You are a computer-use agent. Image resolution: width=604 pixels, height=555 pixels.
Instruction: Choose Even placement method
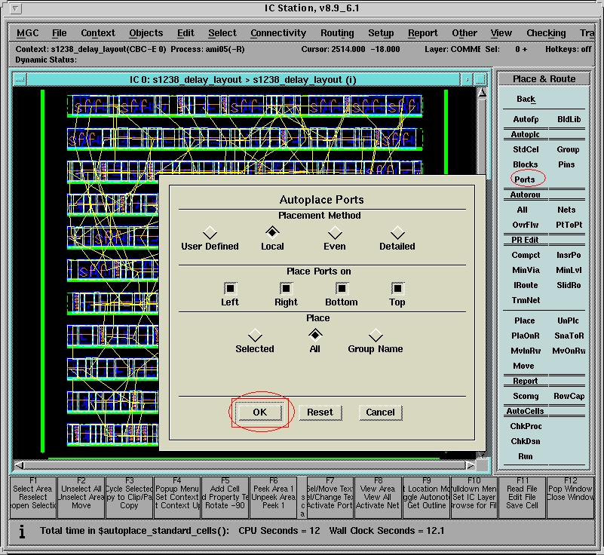click(334, 233)
